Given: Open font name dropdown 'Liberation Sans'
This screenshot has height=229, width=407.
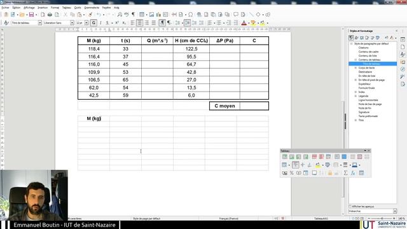Looking at the screenshot, I should pos(72,23).
